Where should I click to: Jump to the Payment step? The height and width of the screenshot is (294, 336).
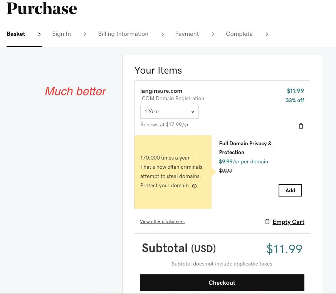pos(187,34)
